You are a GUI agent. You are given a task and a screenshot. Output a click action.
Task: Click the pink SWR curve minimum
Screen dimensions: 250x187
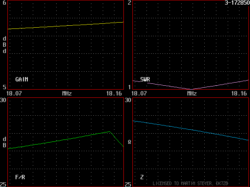(x=191, y=89)
